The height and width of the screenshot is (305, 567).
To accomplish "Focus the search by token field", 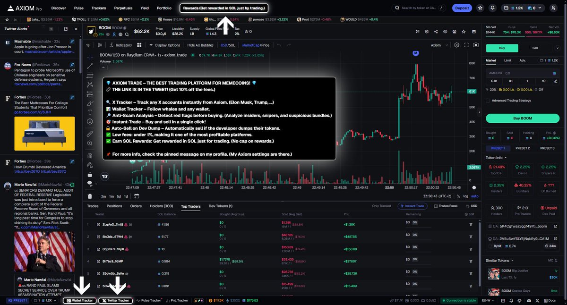I will (x=419, y=8).
